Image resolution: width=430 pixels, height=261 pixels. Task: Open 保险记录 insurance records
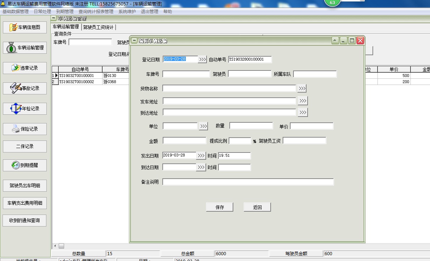(25, 129)
